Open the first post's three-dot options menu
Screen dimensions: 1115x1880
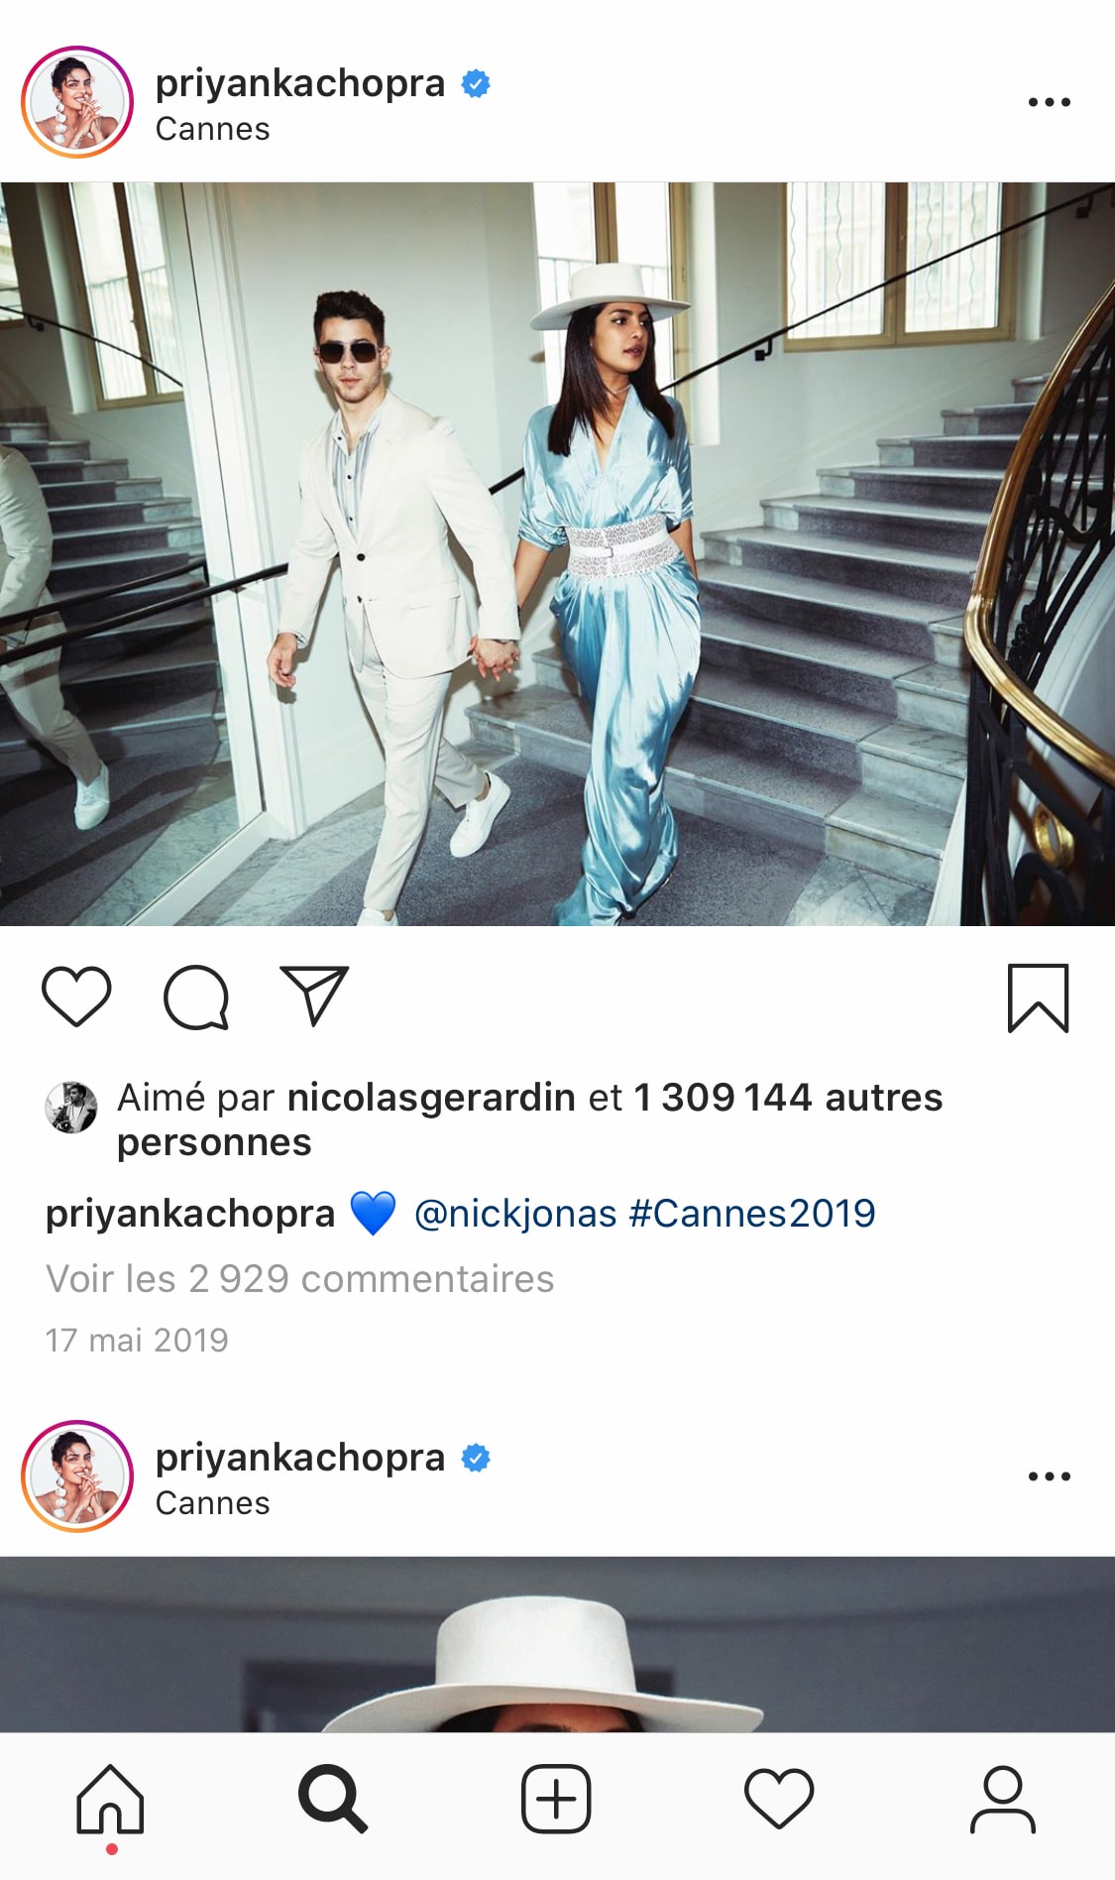point(1049,102)
